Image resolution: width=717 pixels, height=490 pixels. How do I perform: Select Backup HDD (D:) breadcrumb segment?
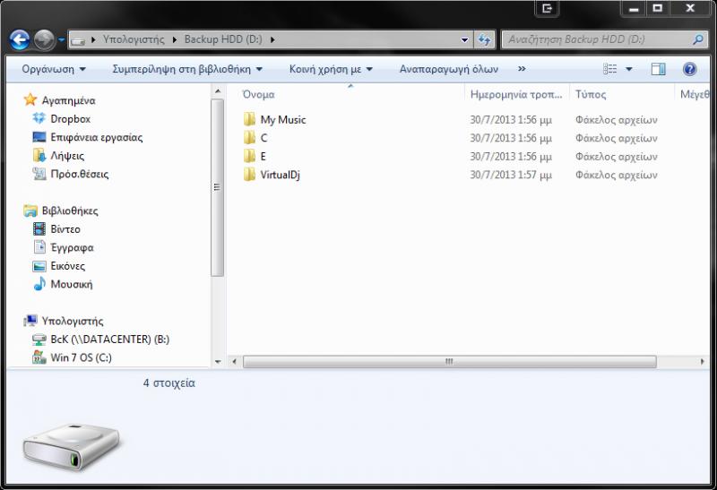223,39
